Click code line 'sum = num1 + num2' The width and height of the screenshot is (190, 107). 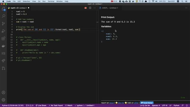tap(25, 22)
